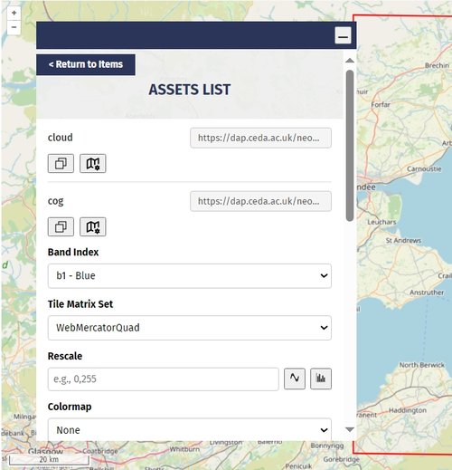
Task: Copy the cog asset URL
Action: click(61, 226)
